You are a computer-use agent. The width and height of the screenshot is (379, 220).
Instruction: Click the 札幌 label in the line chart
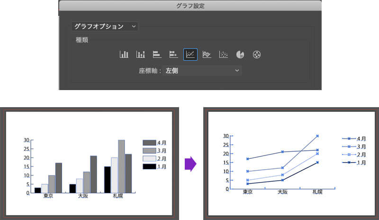(x=317, y=192)
